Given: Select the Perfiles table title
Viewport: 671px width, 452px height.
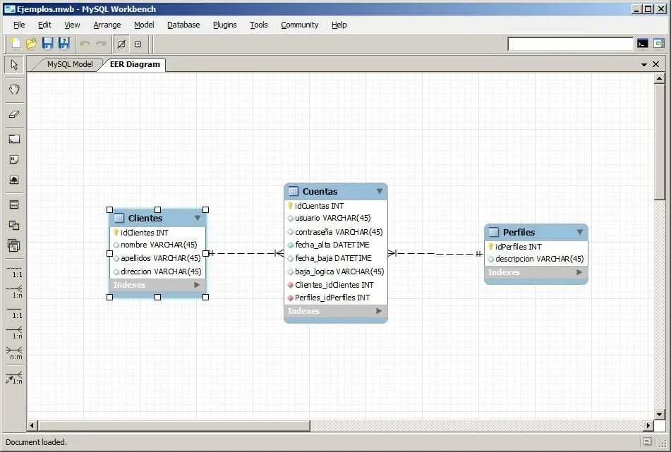Looking at the screenshot, I should [519, 232].
